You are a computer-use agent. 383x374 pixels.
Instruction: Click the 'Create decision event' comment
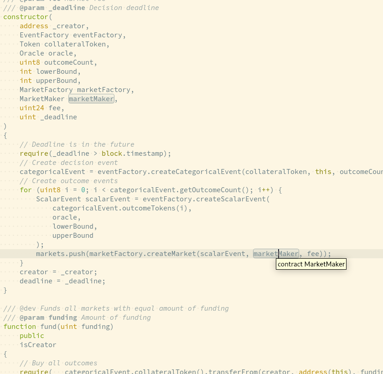[69, 163]
